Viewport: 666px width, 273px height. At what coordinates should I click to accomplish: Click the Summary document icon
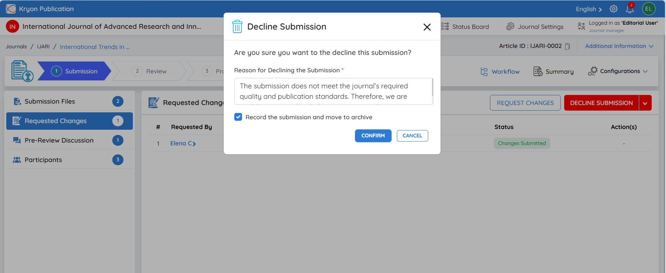[538, 71]
